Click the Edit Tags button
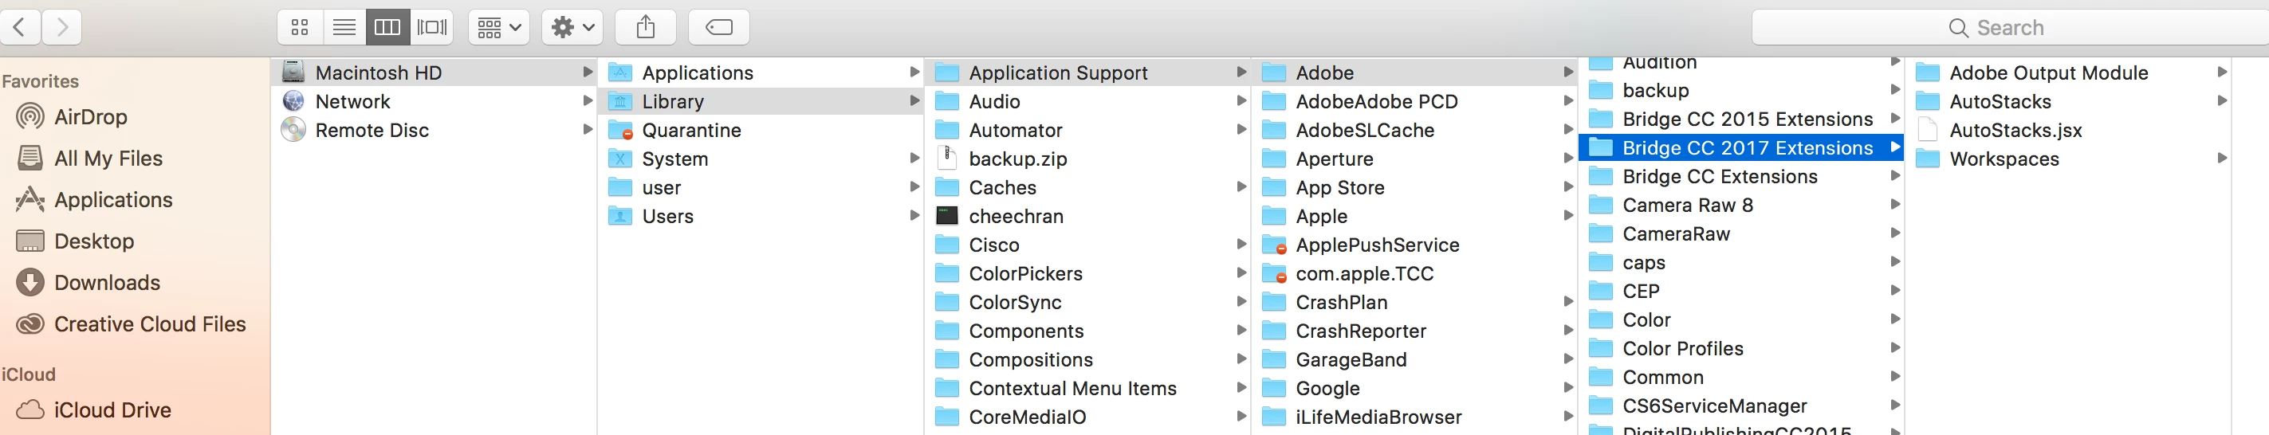Screen dimensions: 2269x435 tap(719, 27)
